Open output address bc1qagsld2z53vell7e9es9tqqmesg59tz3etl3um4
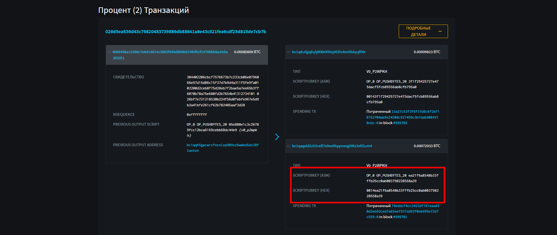The width and height of the screenshot is (557, 235). coord(332,146)
